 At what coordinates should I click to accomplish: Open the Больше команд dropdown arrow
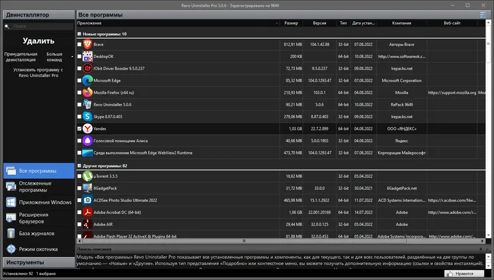point(72,57)
